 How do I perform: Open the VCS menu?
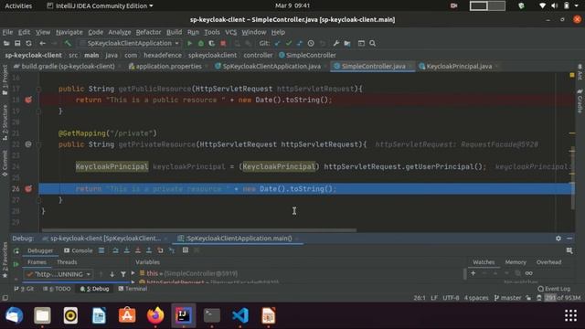pos(230,32)
